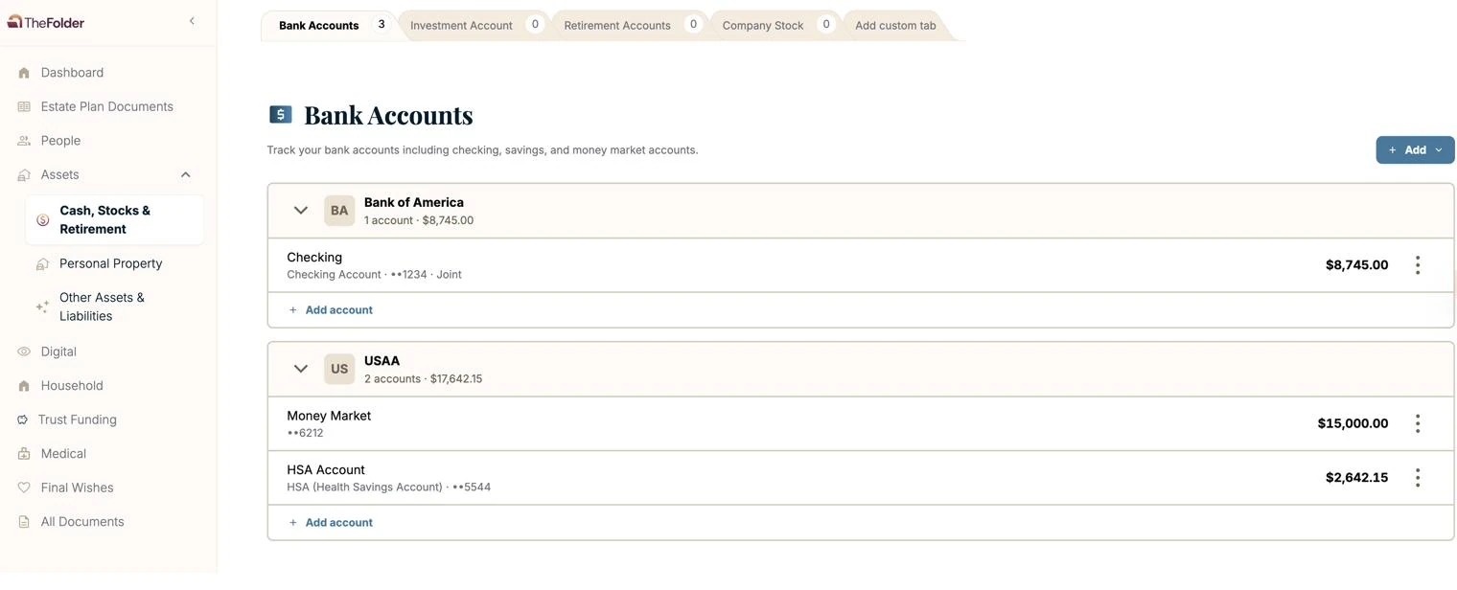Click the Personal Property icon

tap(42, 264)
